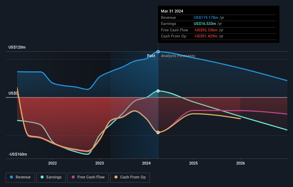
Task: Click the tooltip 'Revenue' row label
Action: [x=168, y=17]
